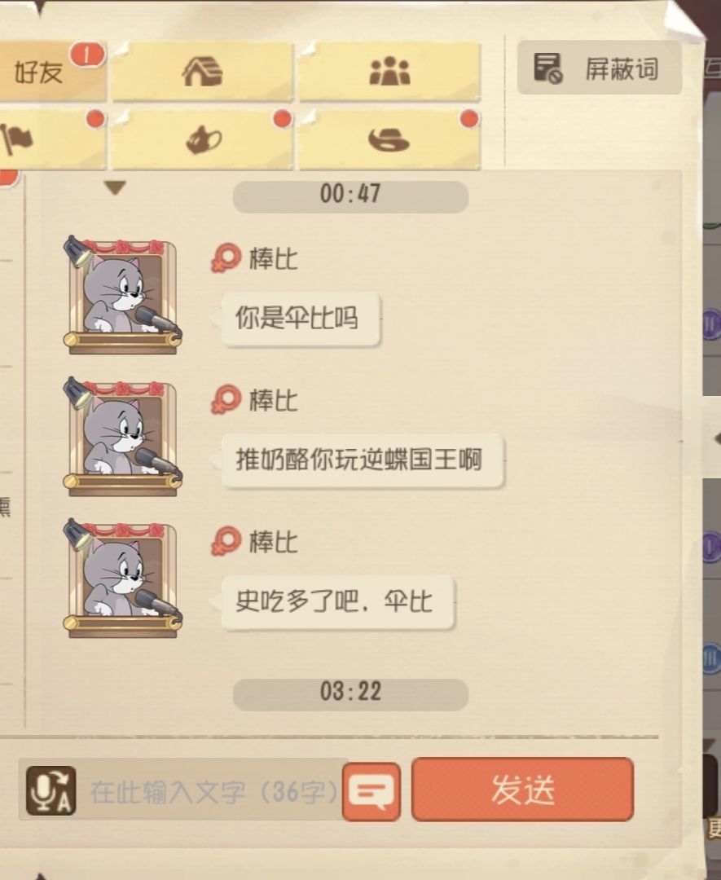This screenshot has width=721, height=880.
Task: Open the team group chat tab
Action: 389,72
